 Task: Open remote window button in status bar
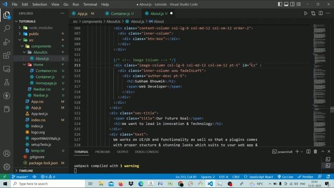pos(5,177)
